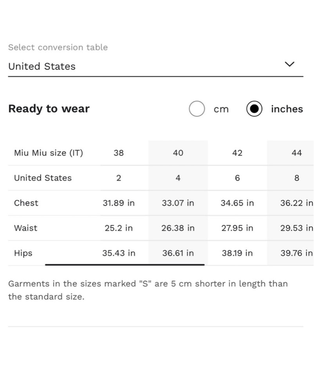Screen dimensions: 314x391
Task: Click the inches unit label
Action: tap(287, 109)
